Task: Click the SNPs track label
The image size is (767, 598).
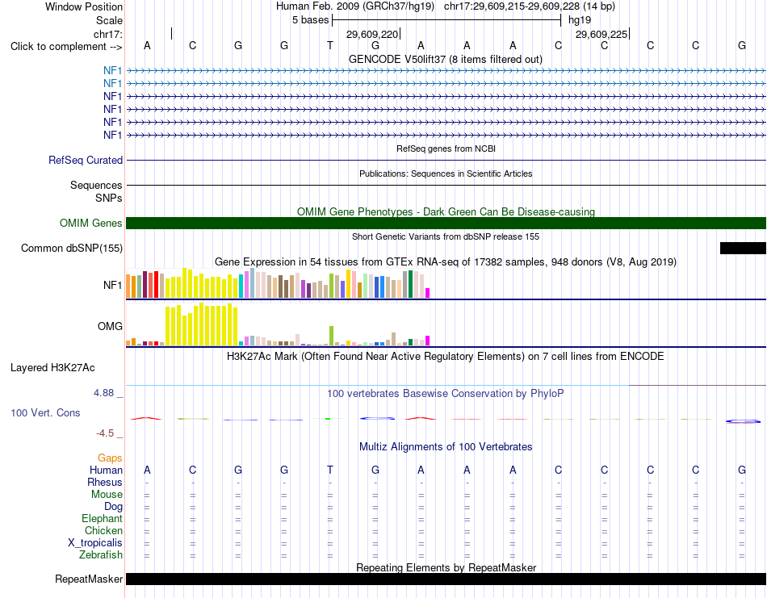Action: [109, 199]
